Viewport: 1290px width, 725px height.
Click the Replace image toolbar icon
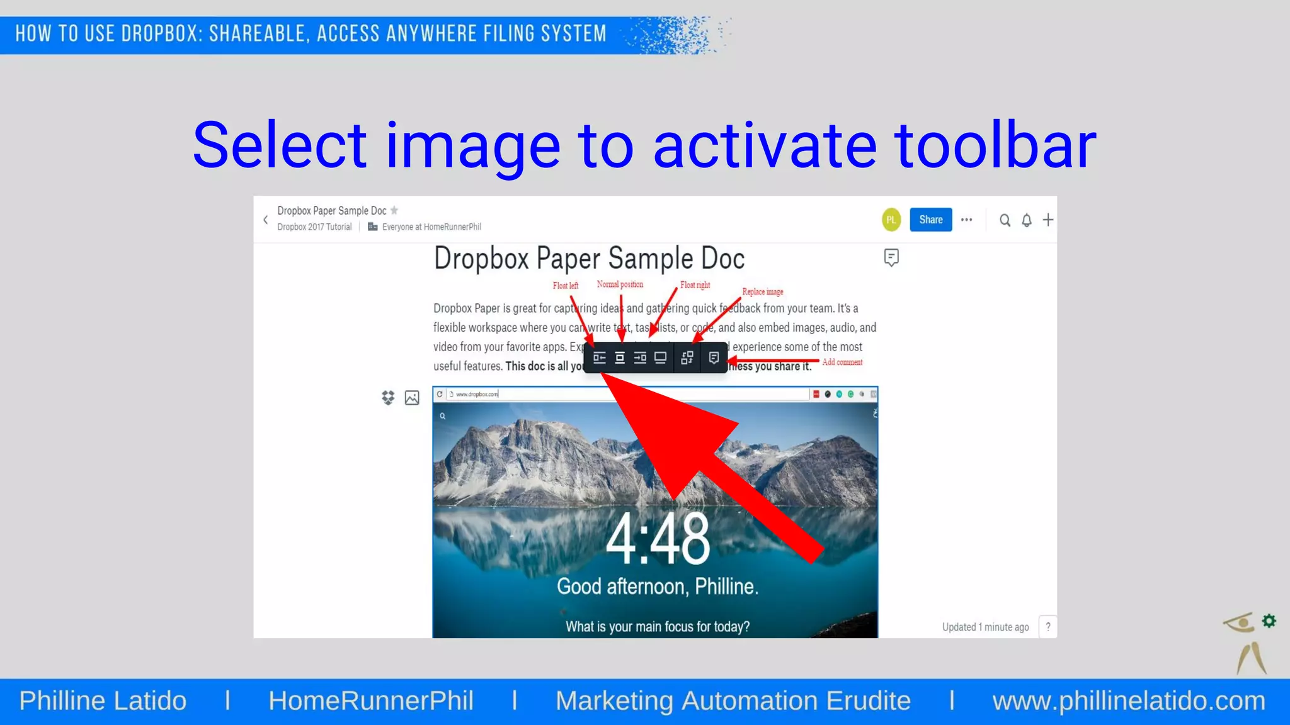[687, 357]
